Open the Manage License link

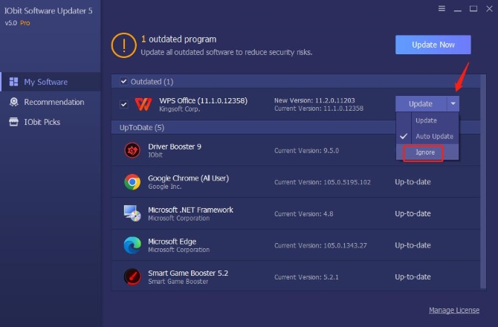[x=454, y=310]
